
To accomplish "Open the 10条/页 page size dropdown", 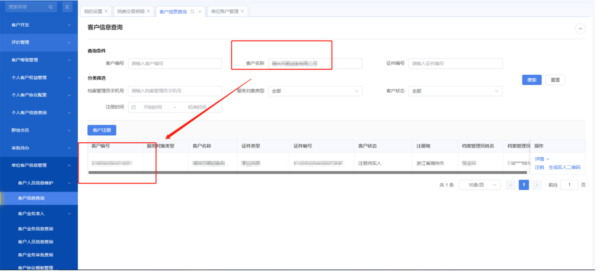I will (x=480, y=185).
